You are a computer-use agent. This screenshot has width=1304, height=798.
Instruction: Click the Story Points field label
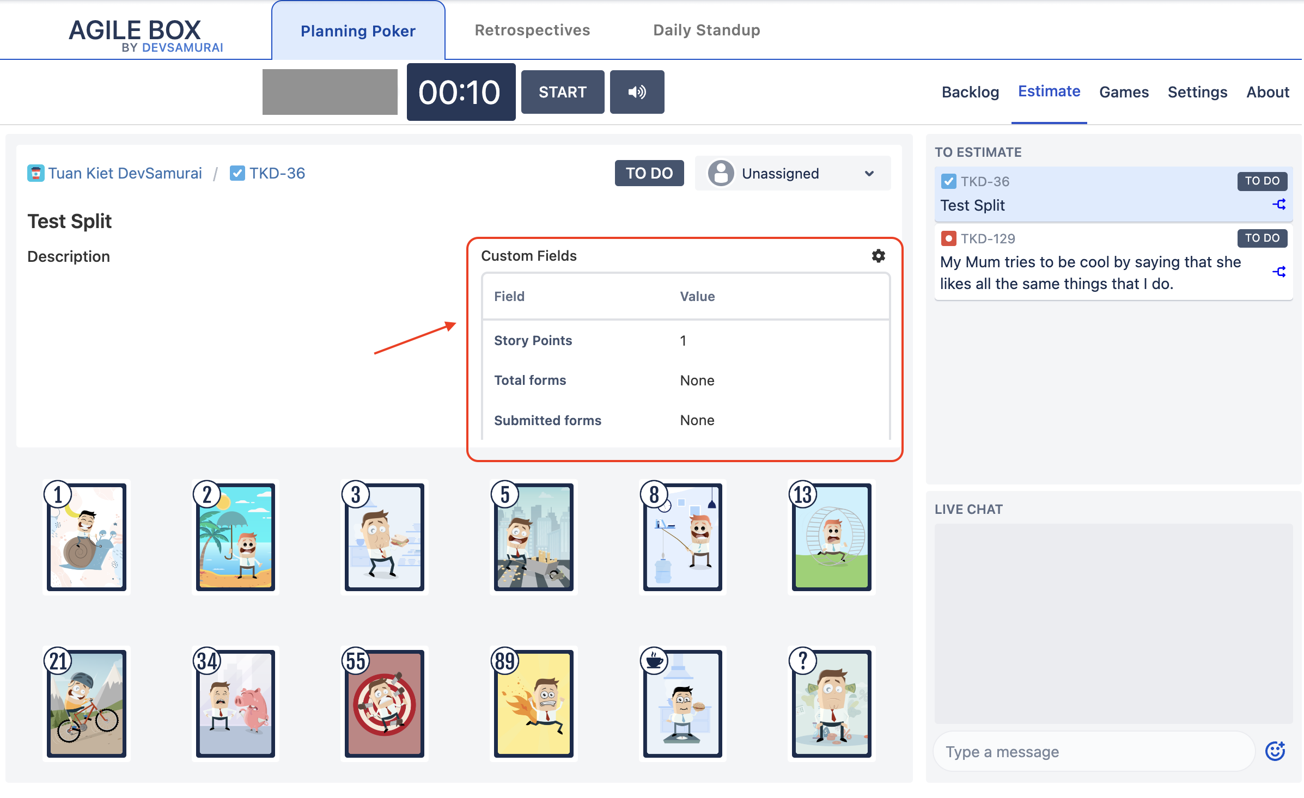pyautogui.click(x=533, y=341)
